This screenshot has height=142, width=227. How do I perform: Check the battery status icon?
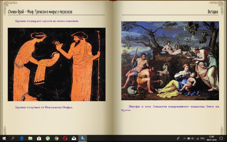(189, 138)
